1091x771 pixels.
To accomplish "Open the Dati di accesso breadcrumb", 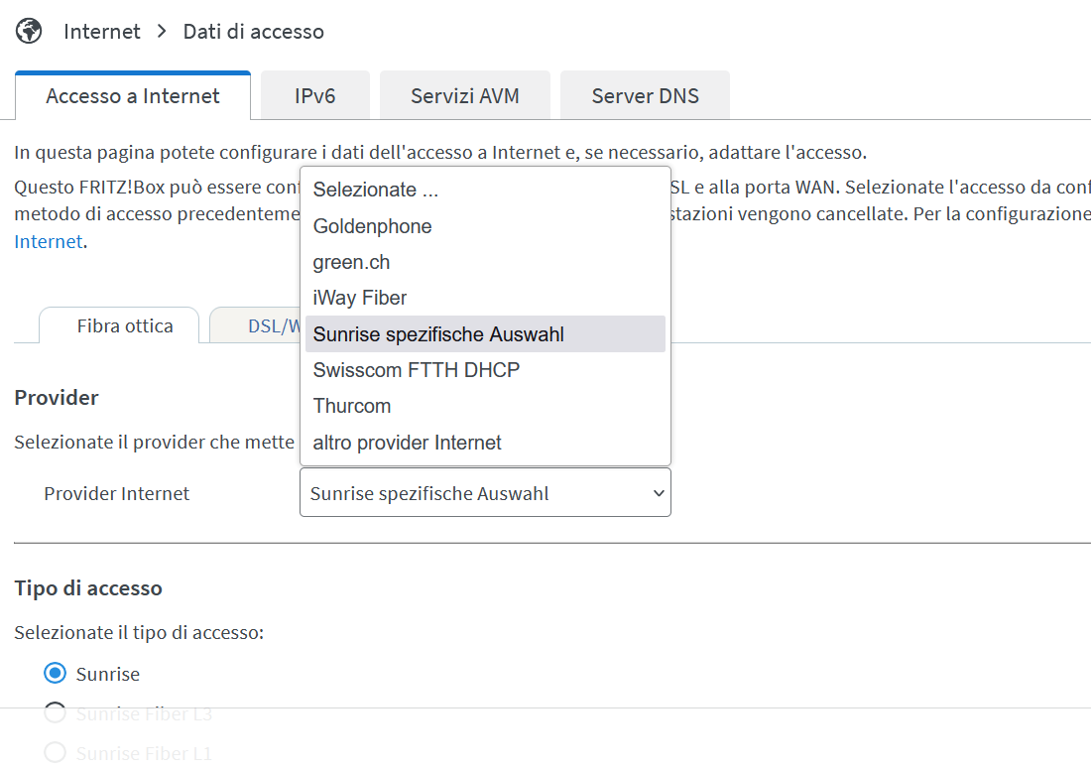I will point(253,32).
